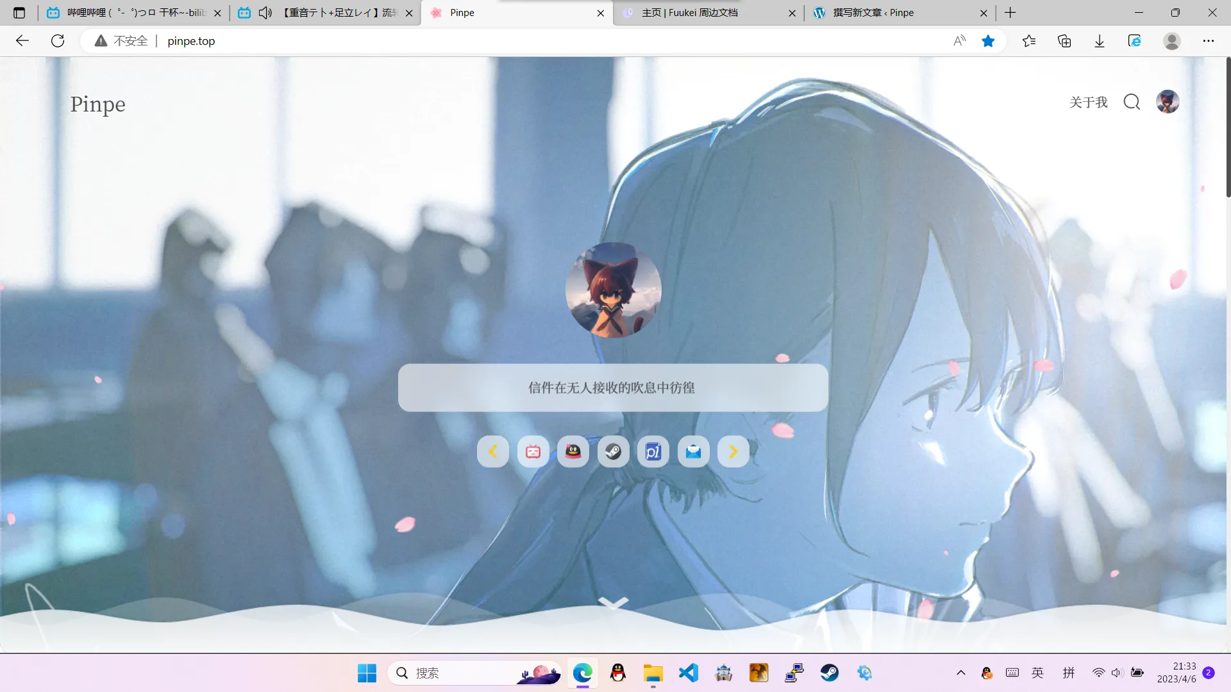Open the clock showing 21:33
This screenshot has width=1231, height=692.
click(1177, 673)
